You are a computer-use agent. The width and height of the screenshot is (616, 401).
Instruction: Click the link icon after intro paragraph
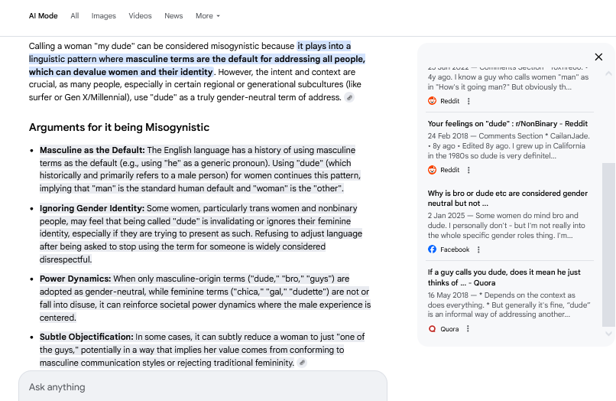point(349,98)
